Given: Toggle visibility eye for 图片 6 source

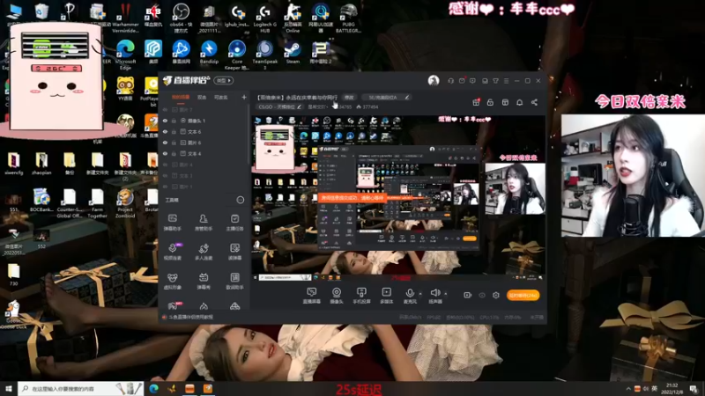Looking at the screenshot, I should point(165,143).
